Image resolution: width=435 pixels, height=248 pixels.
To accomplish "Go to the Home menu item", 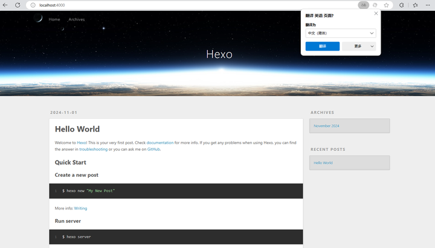I will coord(54,19).
